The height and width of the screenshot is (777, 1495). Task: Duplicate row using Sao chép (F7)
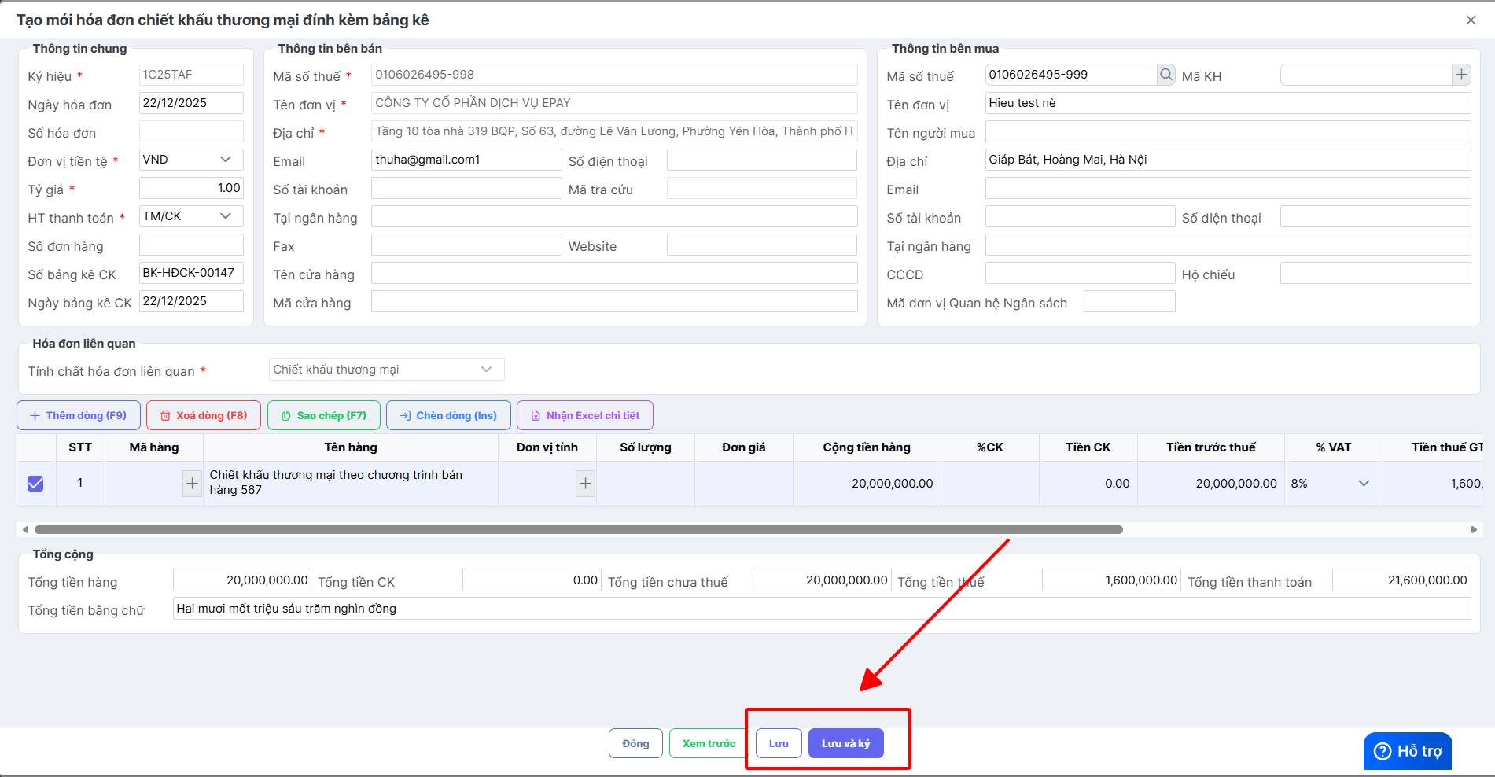click(x=324, y=415)
